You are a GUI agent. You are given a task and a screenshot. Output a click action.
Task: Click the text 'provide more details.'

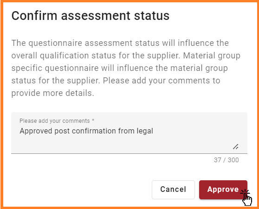53,93
